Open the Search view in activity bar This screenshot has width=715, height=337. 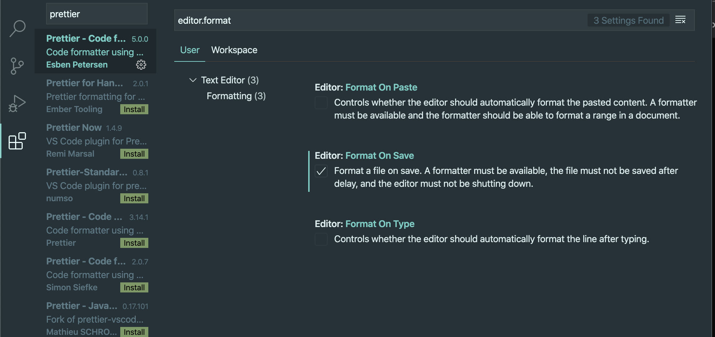click(x=17, y=28)
